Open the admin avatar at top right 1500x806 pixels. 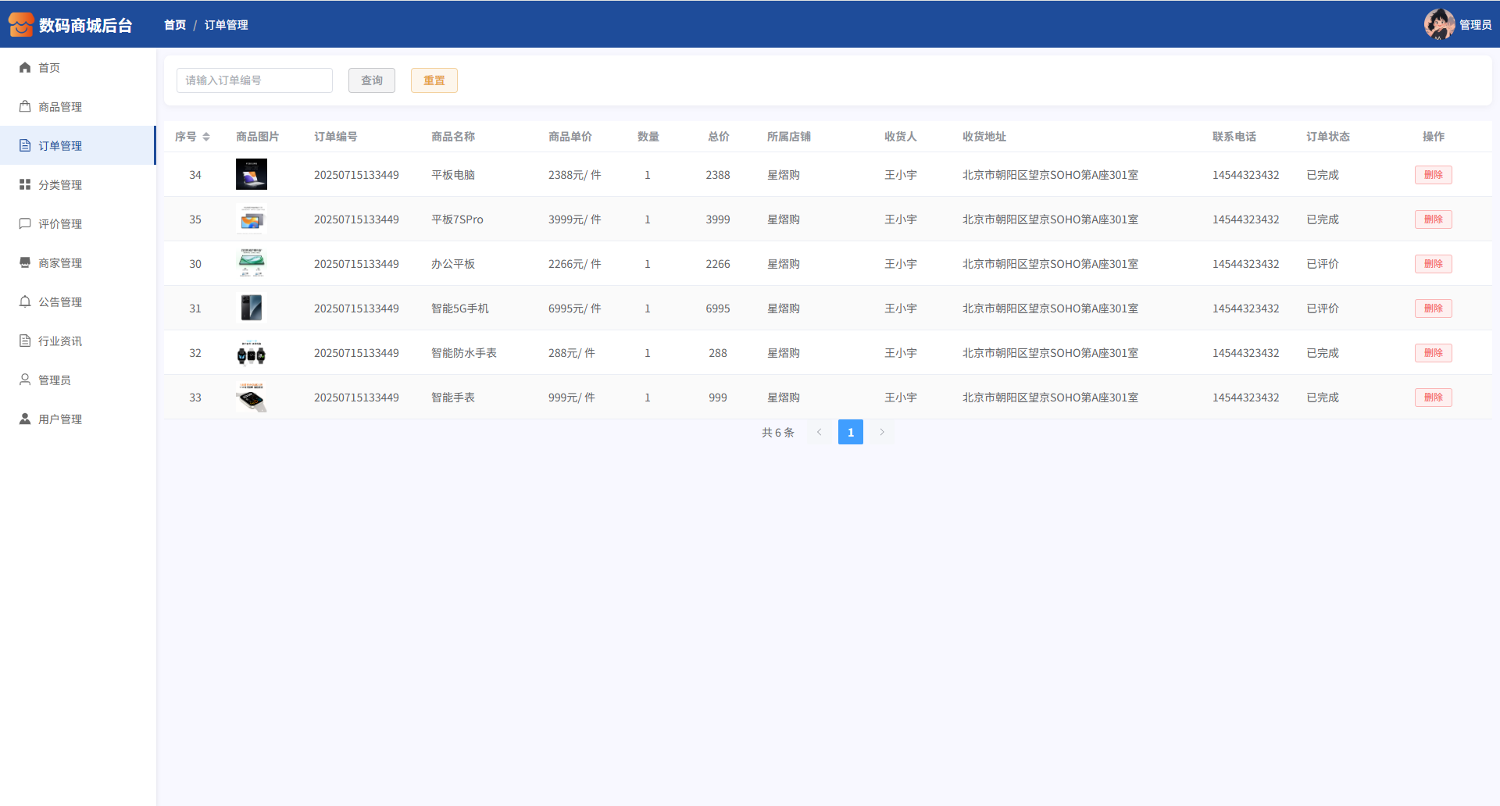1439,25
